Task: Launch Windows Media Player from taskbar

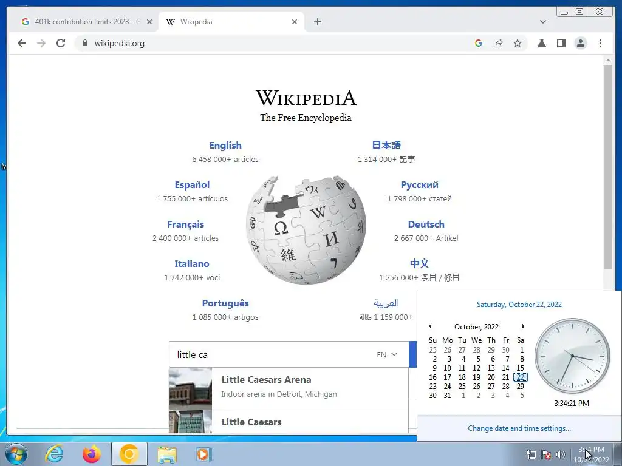Action: (204, 454)
